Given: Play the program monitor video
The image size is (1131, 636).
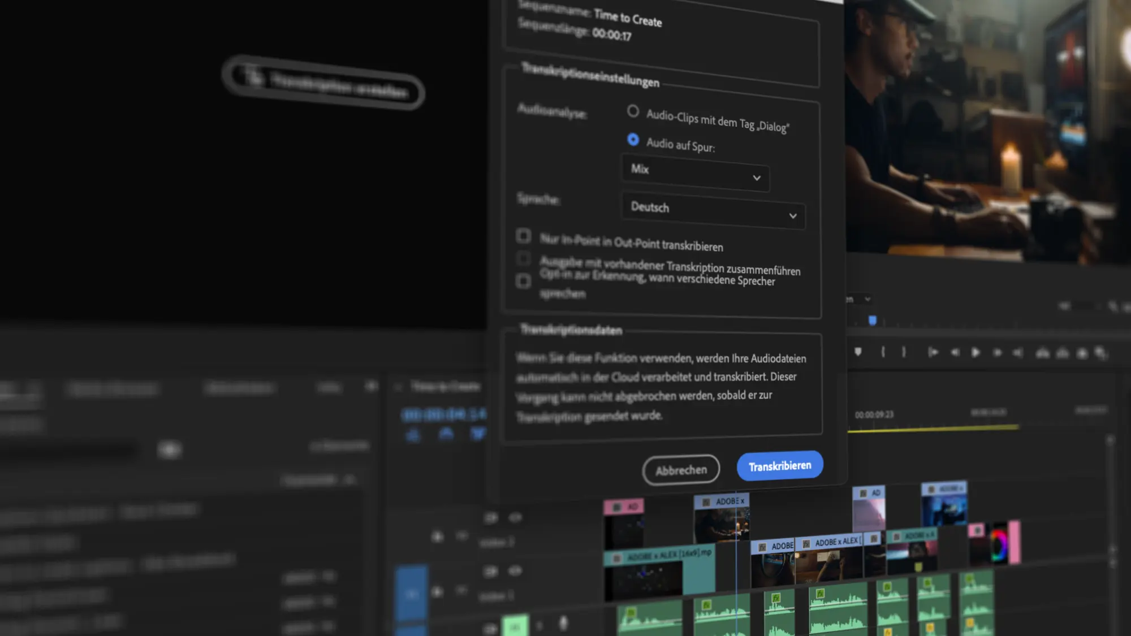Looking at the screenshot, I should click(x=975, y=352).
